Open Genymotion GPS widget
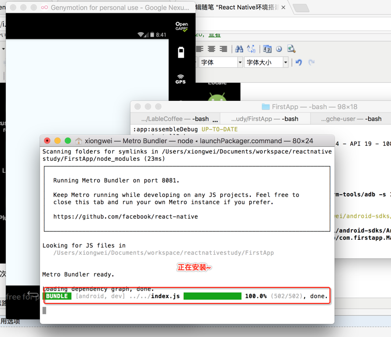This screenshot has width=391, height=337. (x=181, y=79)
